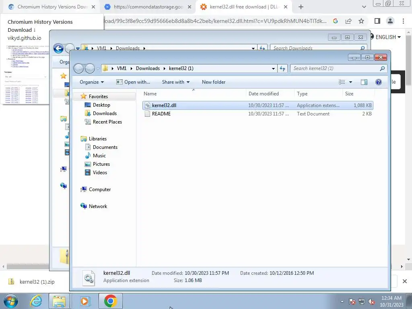Screen dimensions: 412x309
Task: Open Videos library
Action: point(100,172)
